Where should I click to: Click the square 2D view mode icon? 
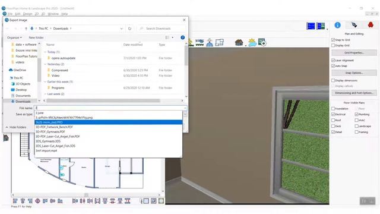(146, 201)
